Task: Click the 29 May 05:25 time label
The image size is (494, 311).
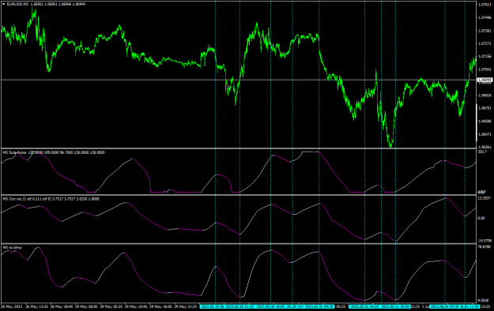Action: click(x=111, y=306)
